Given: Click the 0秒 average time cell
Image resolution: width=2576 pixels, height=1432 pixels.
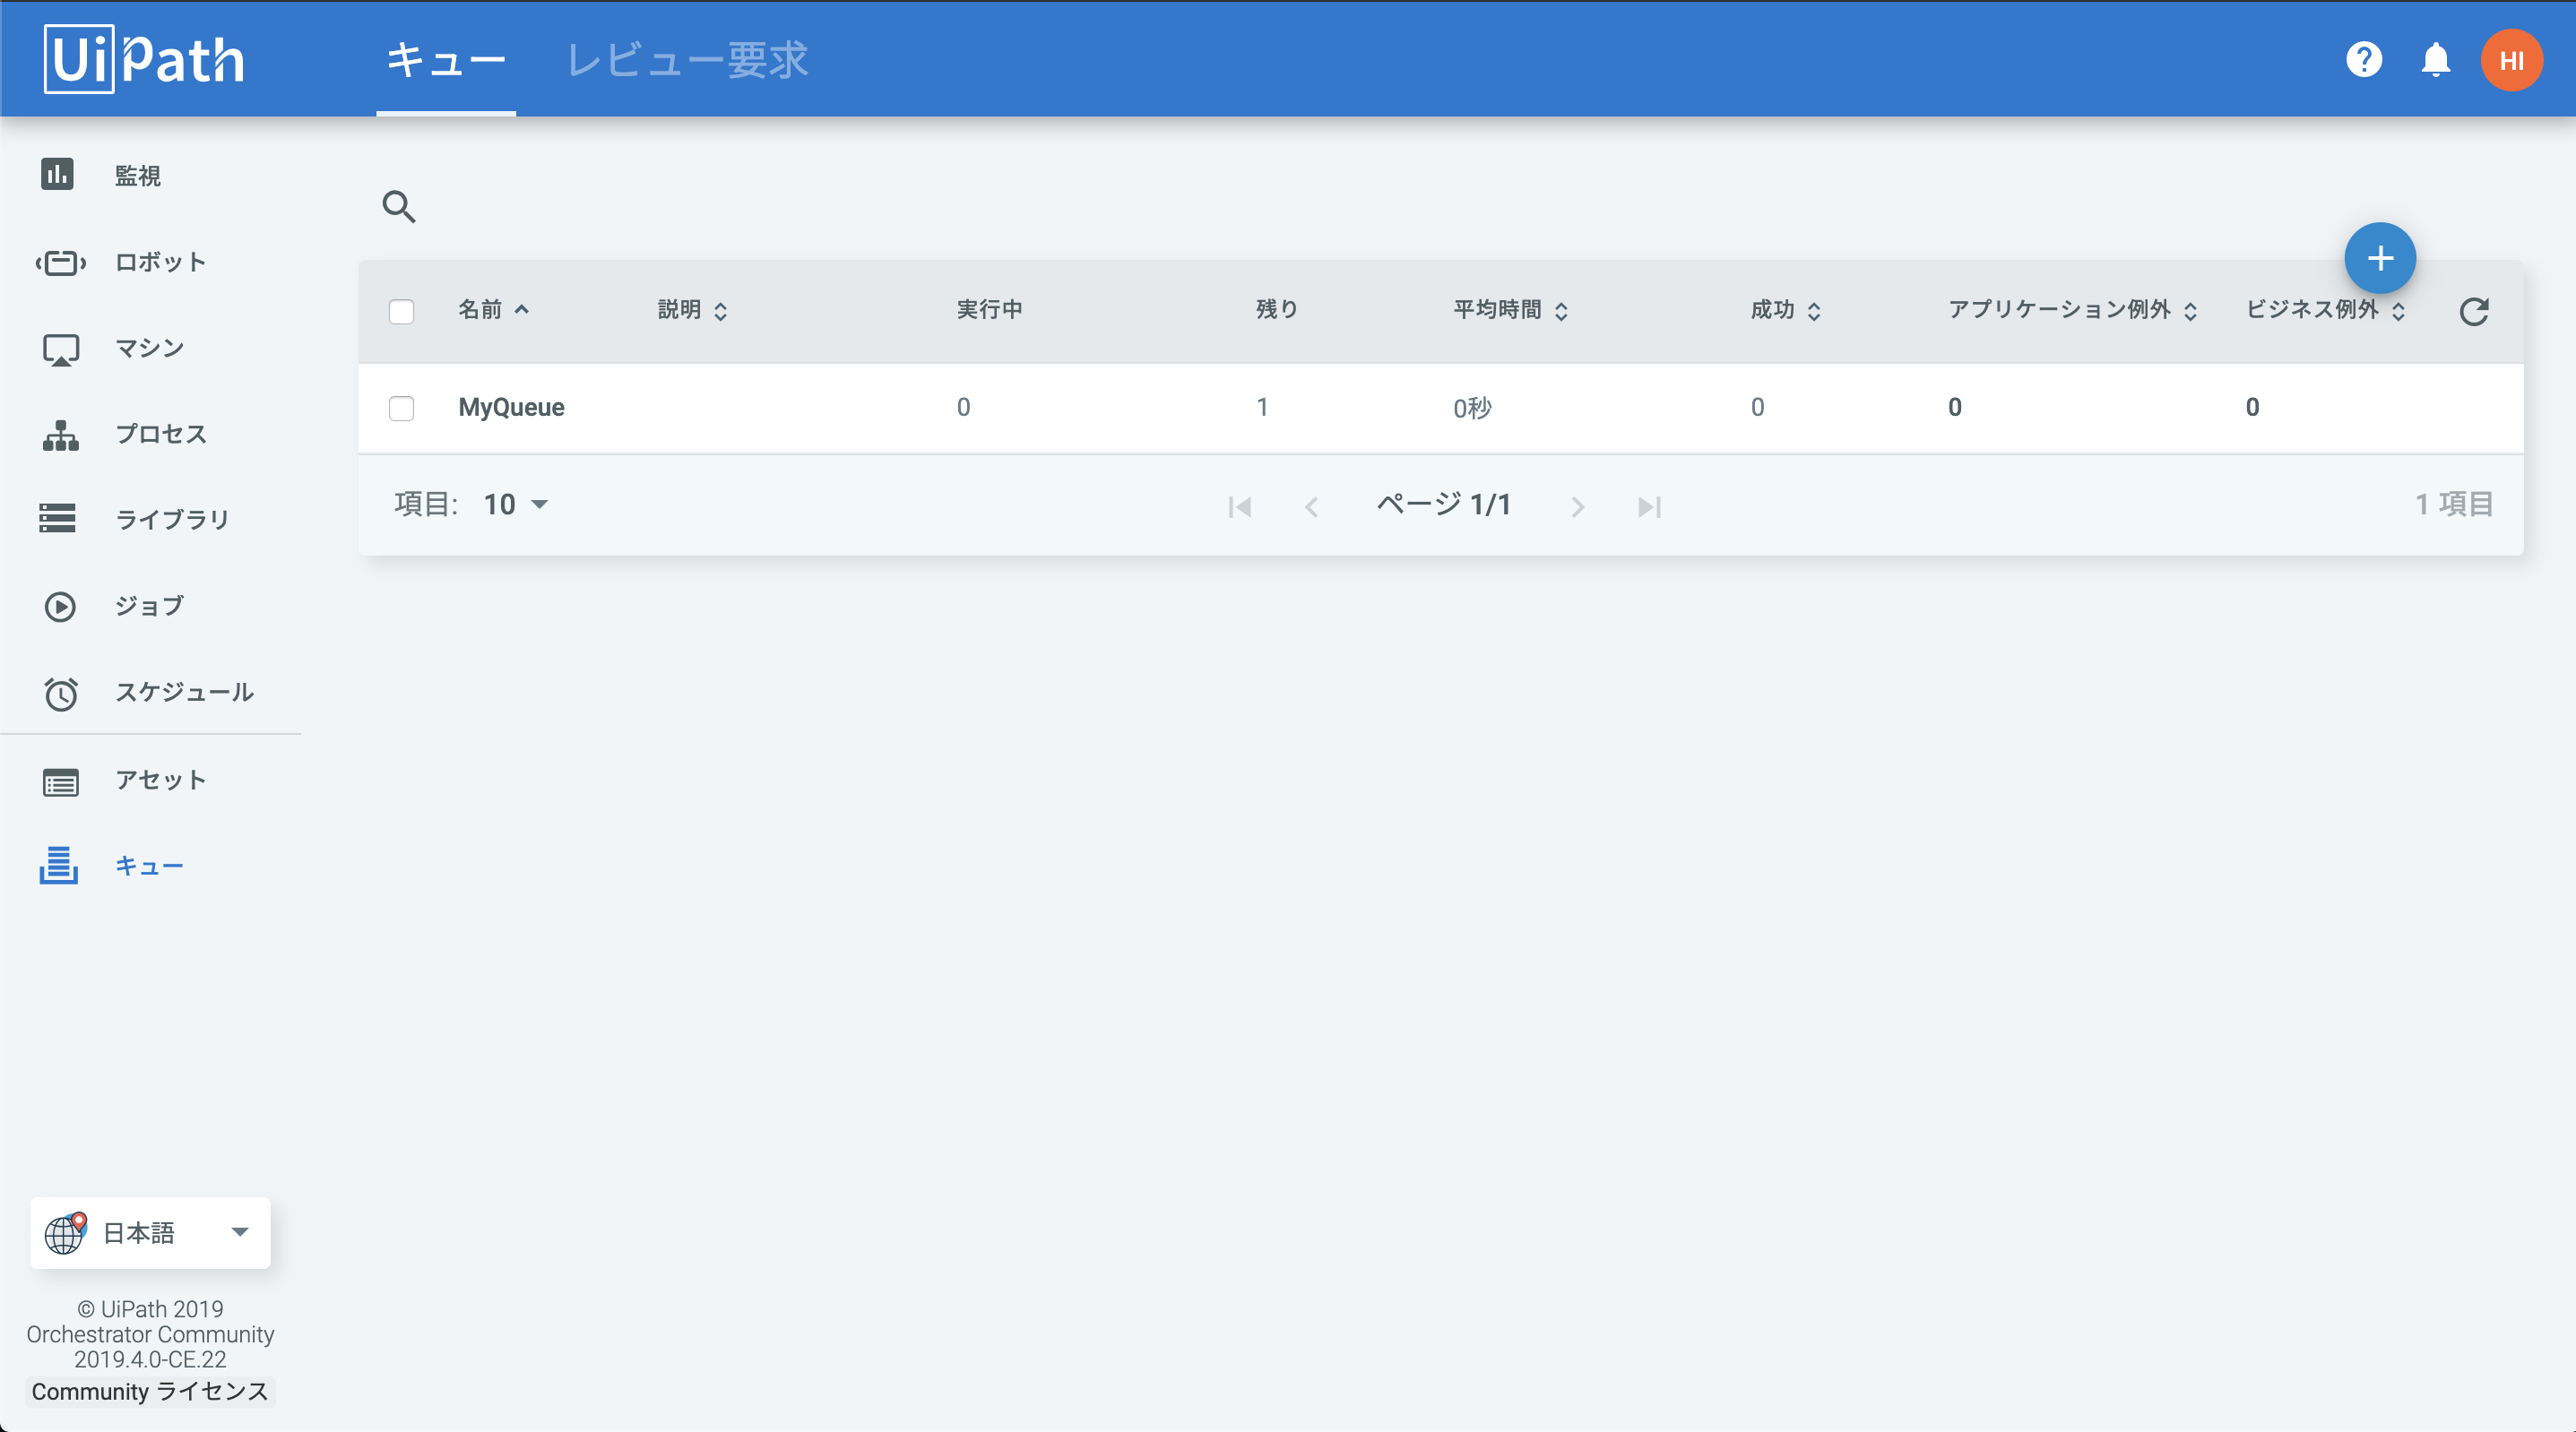Looking at the screenshot, I should point(1472,408).
